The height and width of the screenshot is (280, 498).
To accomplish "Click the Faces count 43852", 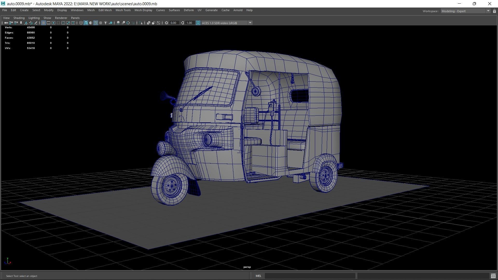I will click(31, 38).
